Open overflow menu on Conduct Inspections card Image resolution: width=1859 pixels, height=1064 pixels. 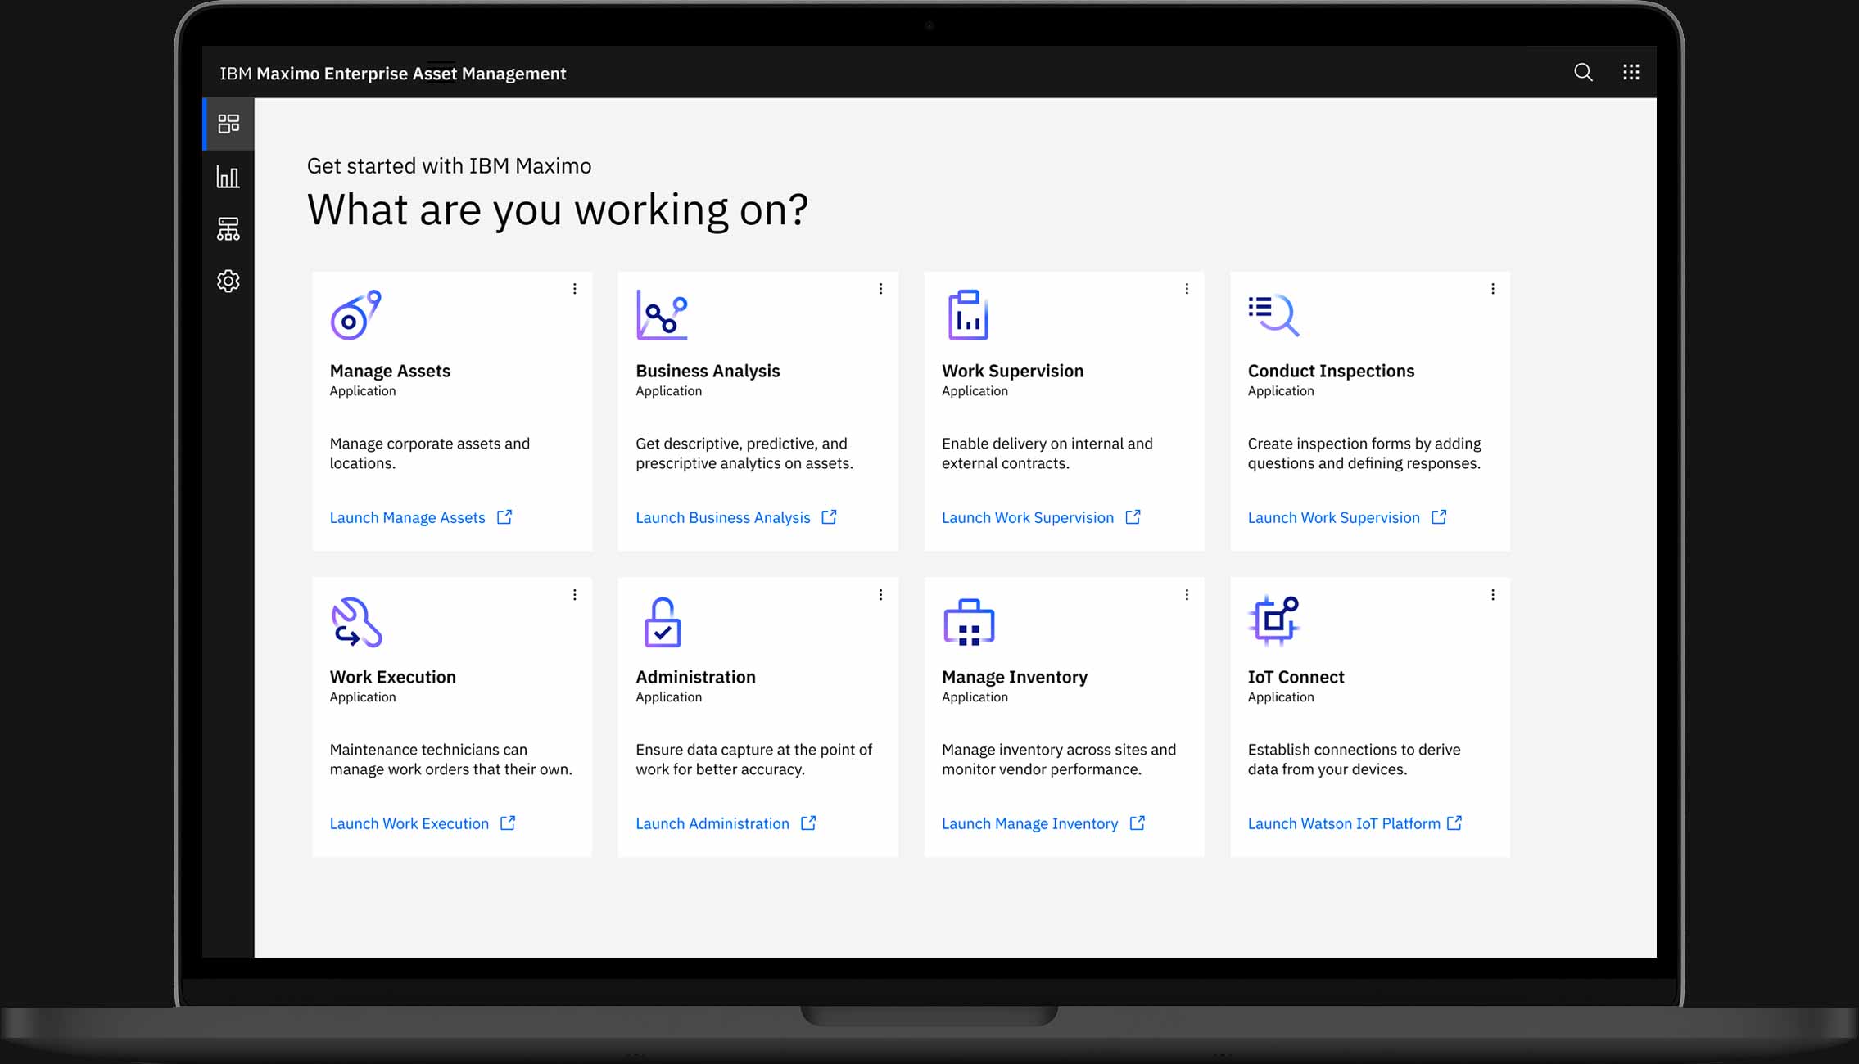pyautogui.click(x=1493, y=289)
